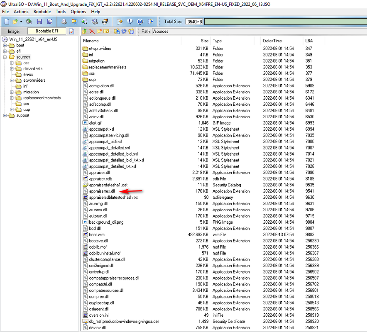Select the en-us folder in the tree

pos(28,75)
